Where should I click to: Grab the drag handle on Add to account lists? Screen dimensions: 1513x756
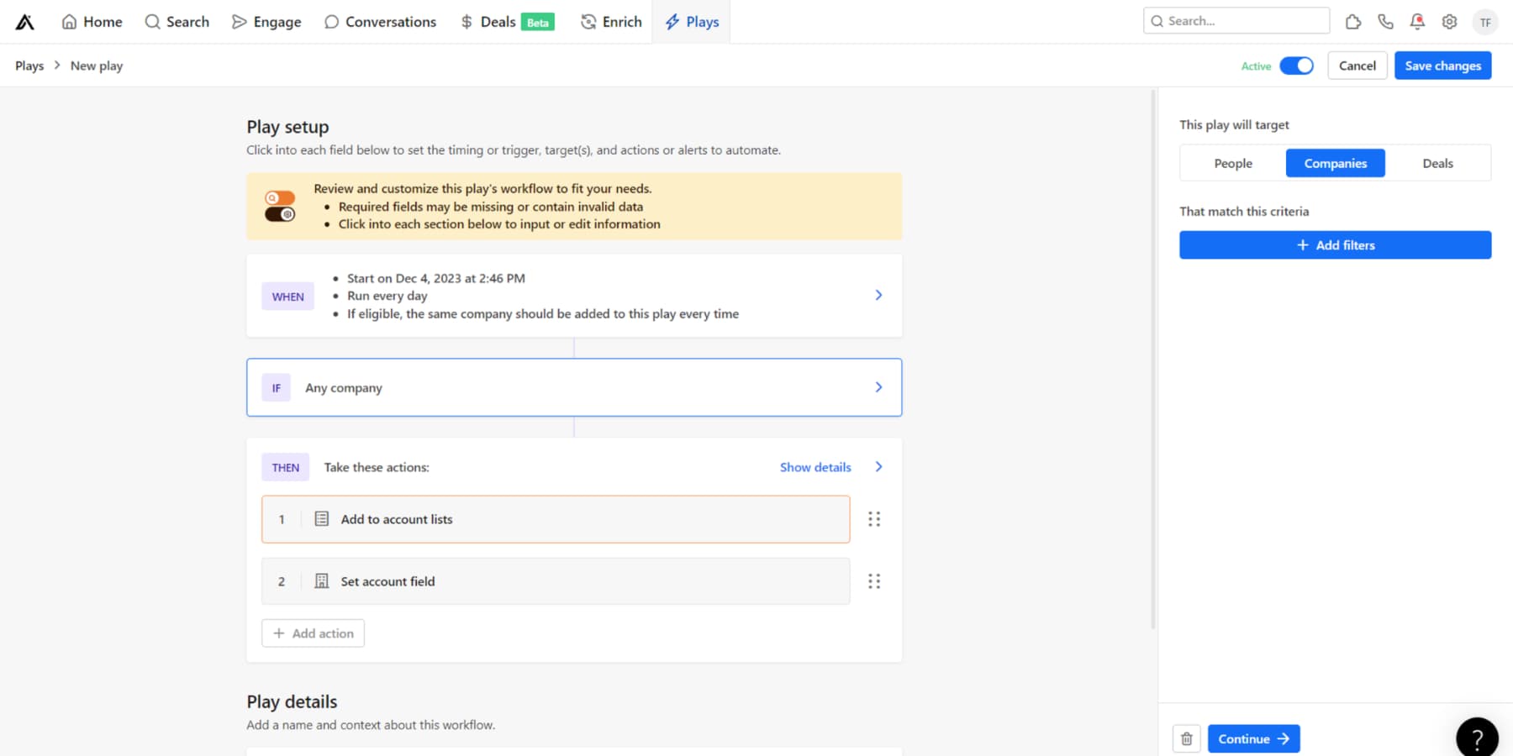(x=874, y=519)
